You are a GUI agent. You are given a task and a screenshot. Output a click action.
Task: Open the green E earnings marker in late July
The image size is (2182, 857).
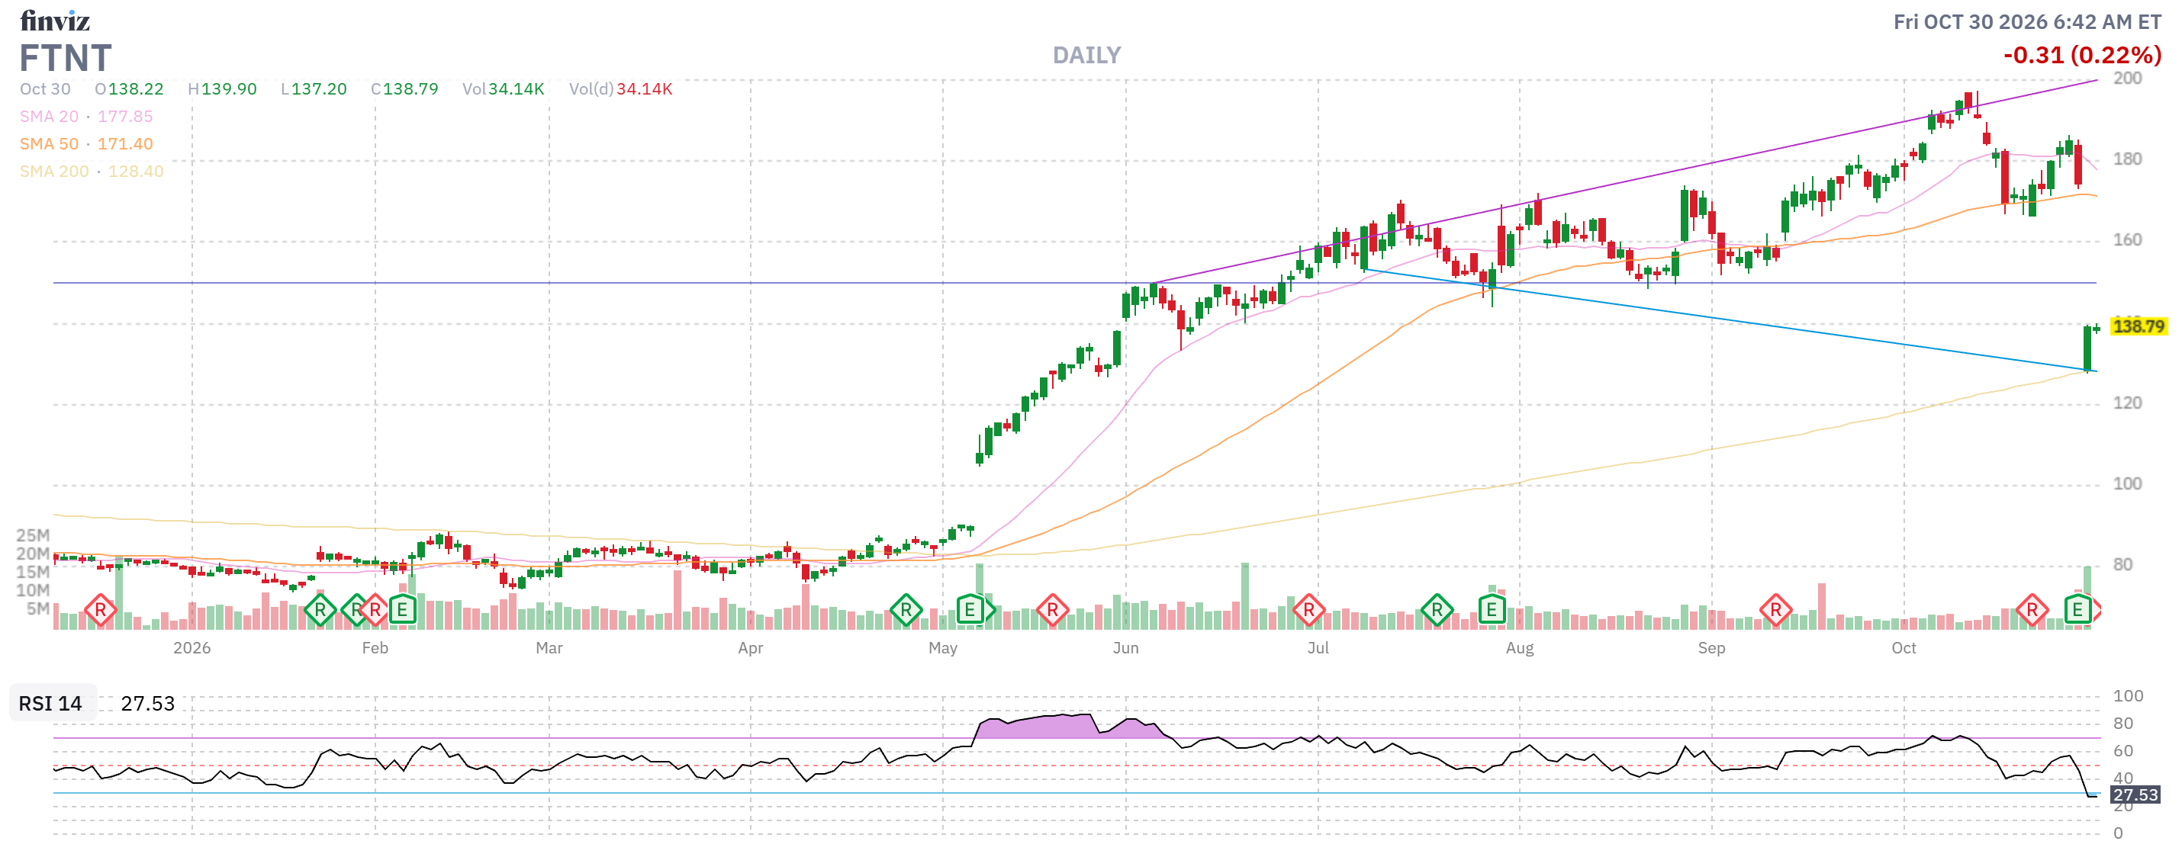[x=1492, y=610]
